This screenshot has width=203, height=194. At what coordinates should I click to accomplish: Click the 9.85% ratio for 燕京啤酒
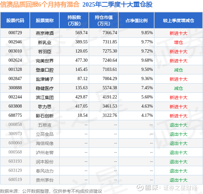tap(147, 33)
